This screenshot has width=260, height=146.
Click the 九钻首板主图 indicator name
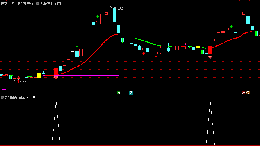click(x=50, y=3)
